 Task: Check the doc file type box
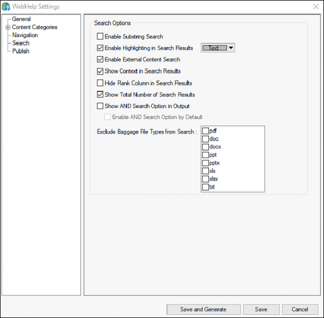(205, 139)
